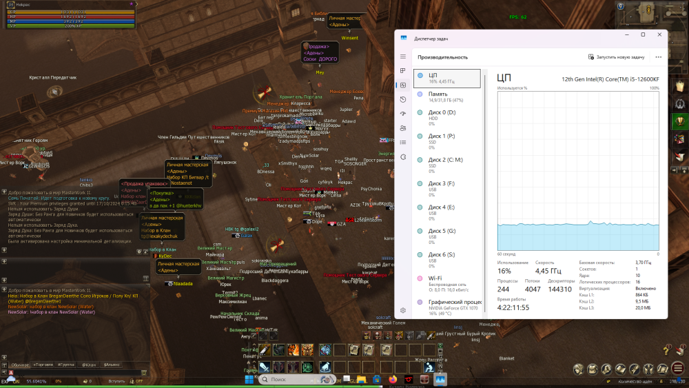
Task: Open clan crossed-swords round menu icon
Action: (x=648, y=369)
